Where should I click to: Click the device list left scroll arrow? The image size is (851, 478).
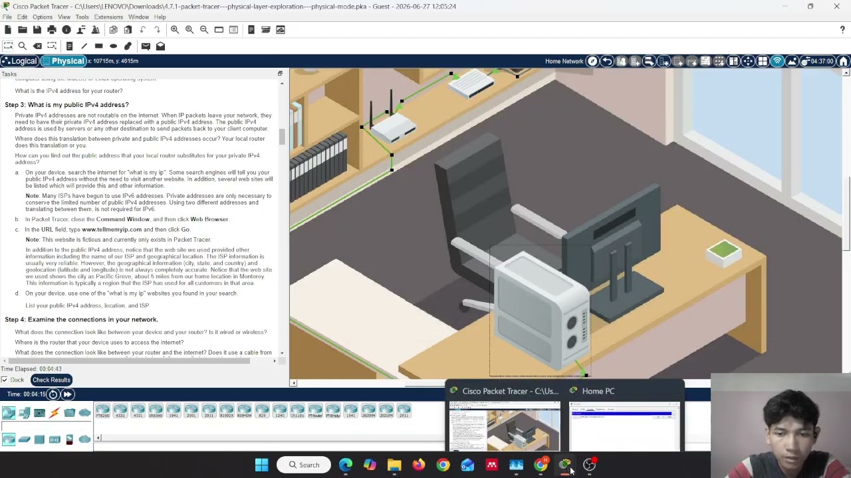point(98,438)
